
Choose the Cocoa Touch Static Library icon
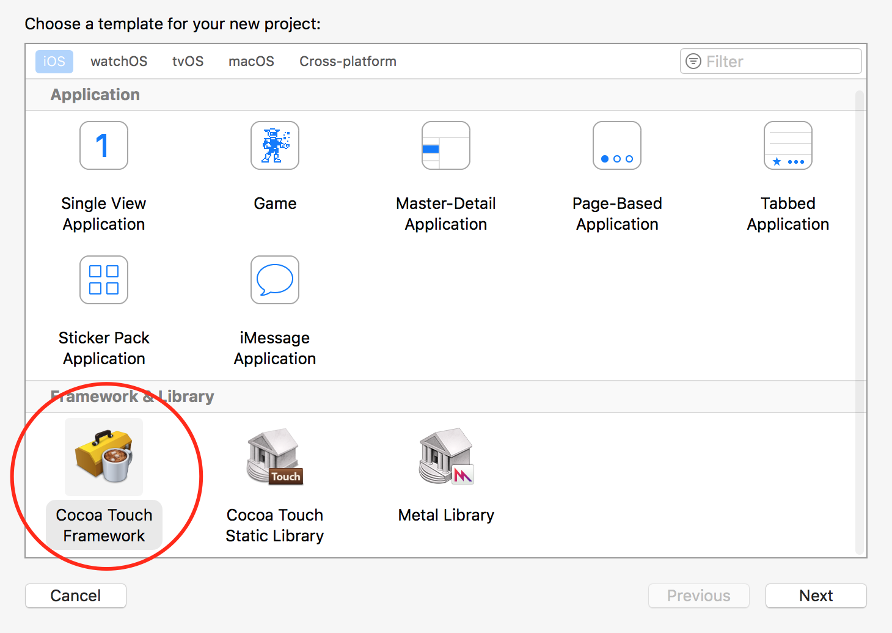(x=275, y=456)
